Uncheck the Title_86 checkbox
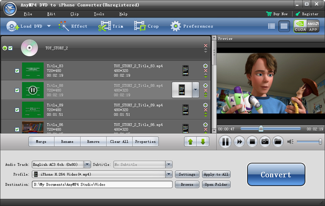Viewport: 325px width, 206px height. [17, 129]
